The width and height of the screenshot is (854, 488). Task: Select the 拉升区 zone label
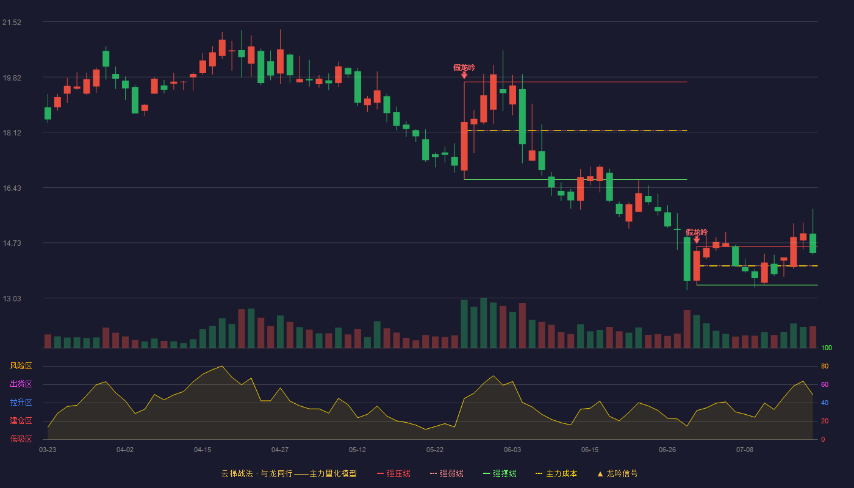point(21,403)
